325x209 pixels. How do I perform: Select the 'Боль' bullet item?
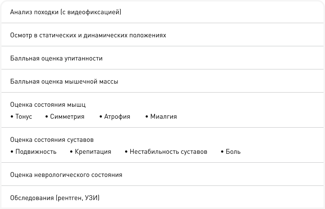(233, 152)
